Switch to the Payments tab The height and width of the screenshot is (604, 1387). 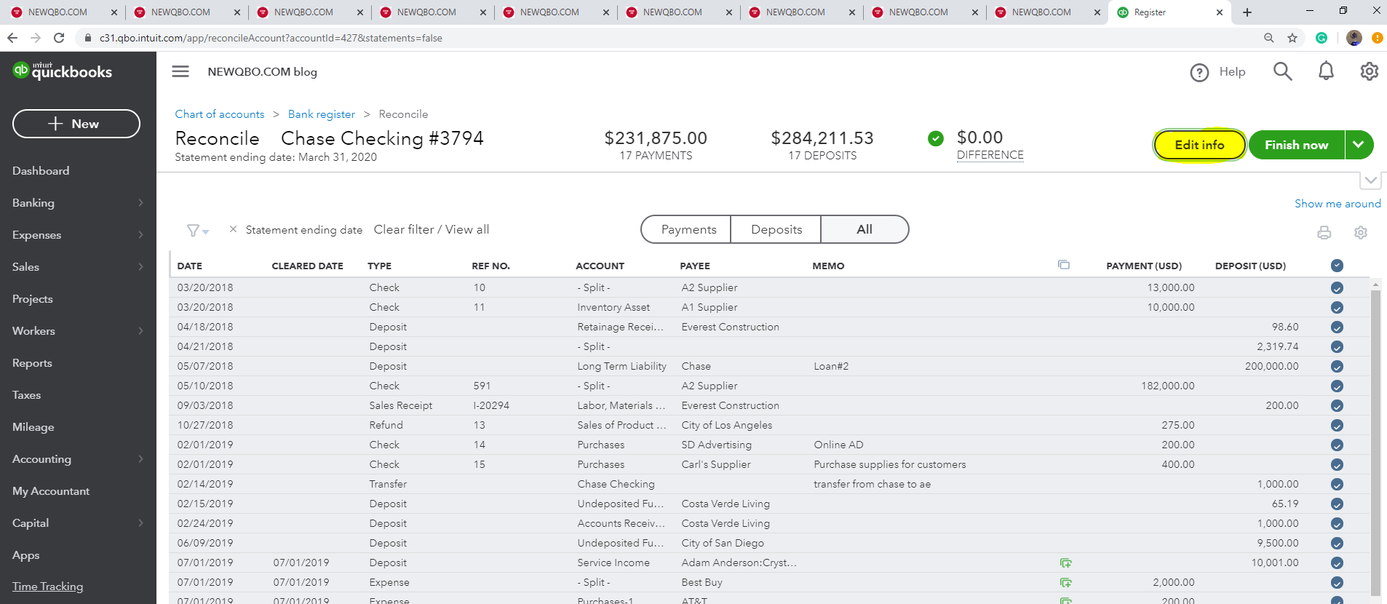(x=688, y=229)
